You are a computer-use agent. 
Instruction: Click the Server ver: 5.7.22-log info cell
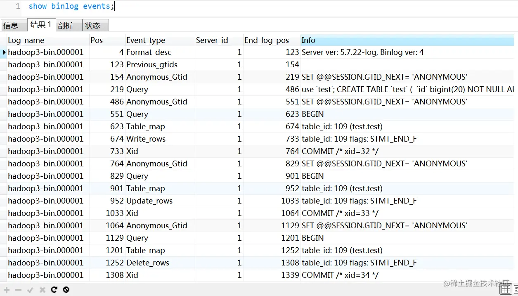(408, 52)
